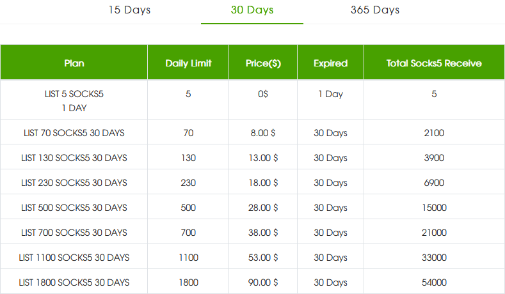505x294 pixels.
Task: Select the 30 Days tab
Action: point(252,10)
